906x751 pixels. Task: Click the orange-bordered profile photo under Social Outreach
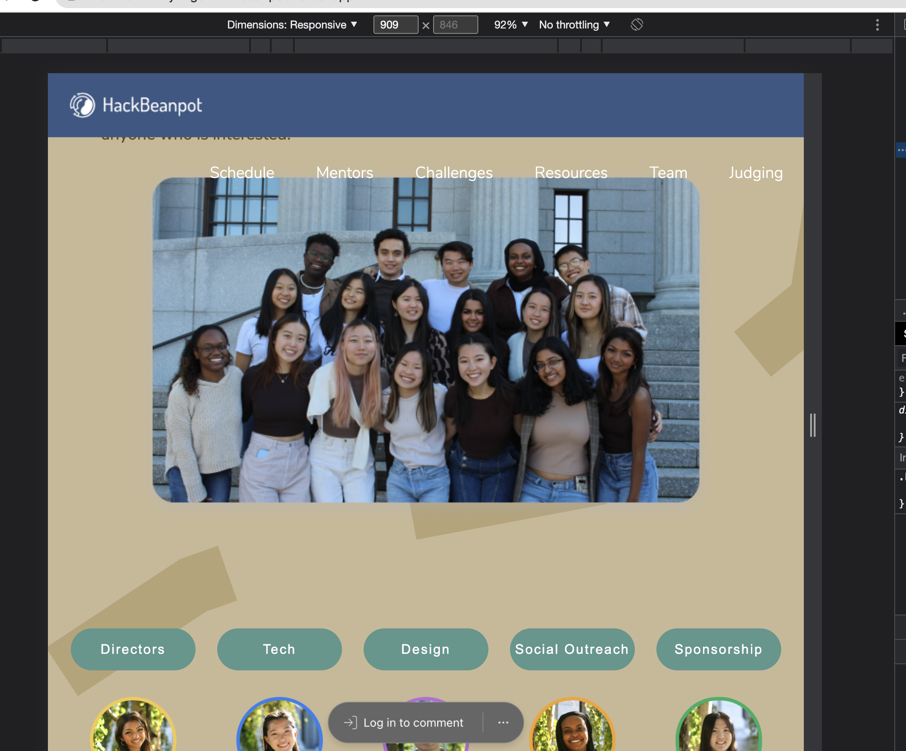click(x=572, y=724)
